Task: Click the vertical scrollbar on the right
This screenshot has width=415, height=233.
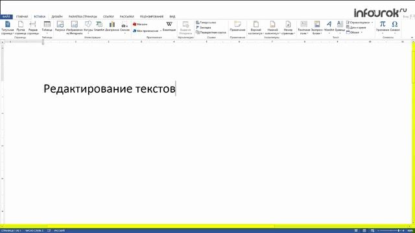Action: tap(413, 133)
